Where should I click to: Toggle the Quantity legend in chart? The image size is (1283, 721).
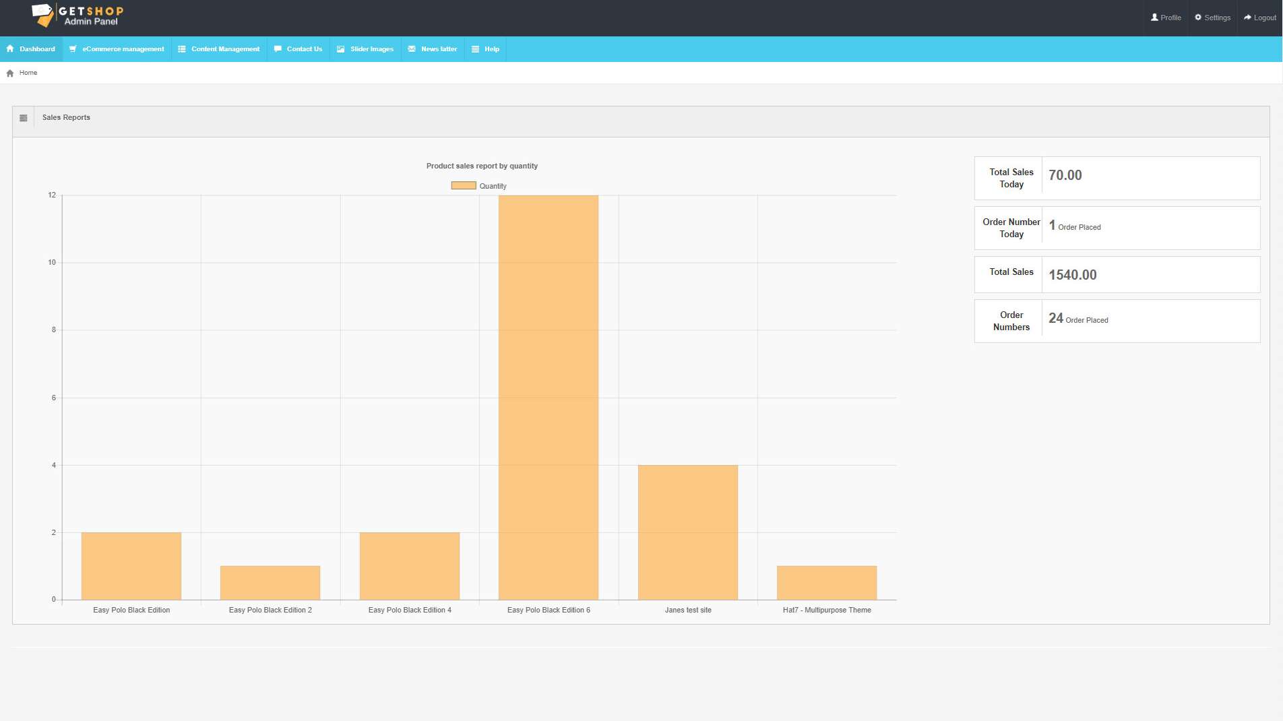[x=478, y=186]
